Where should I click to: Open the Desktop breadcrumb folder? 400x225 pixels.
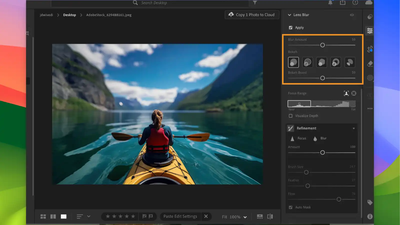[69, 15]
